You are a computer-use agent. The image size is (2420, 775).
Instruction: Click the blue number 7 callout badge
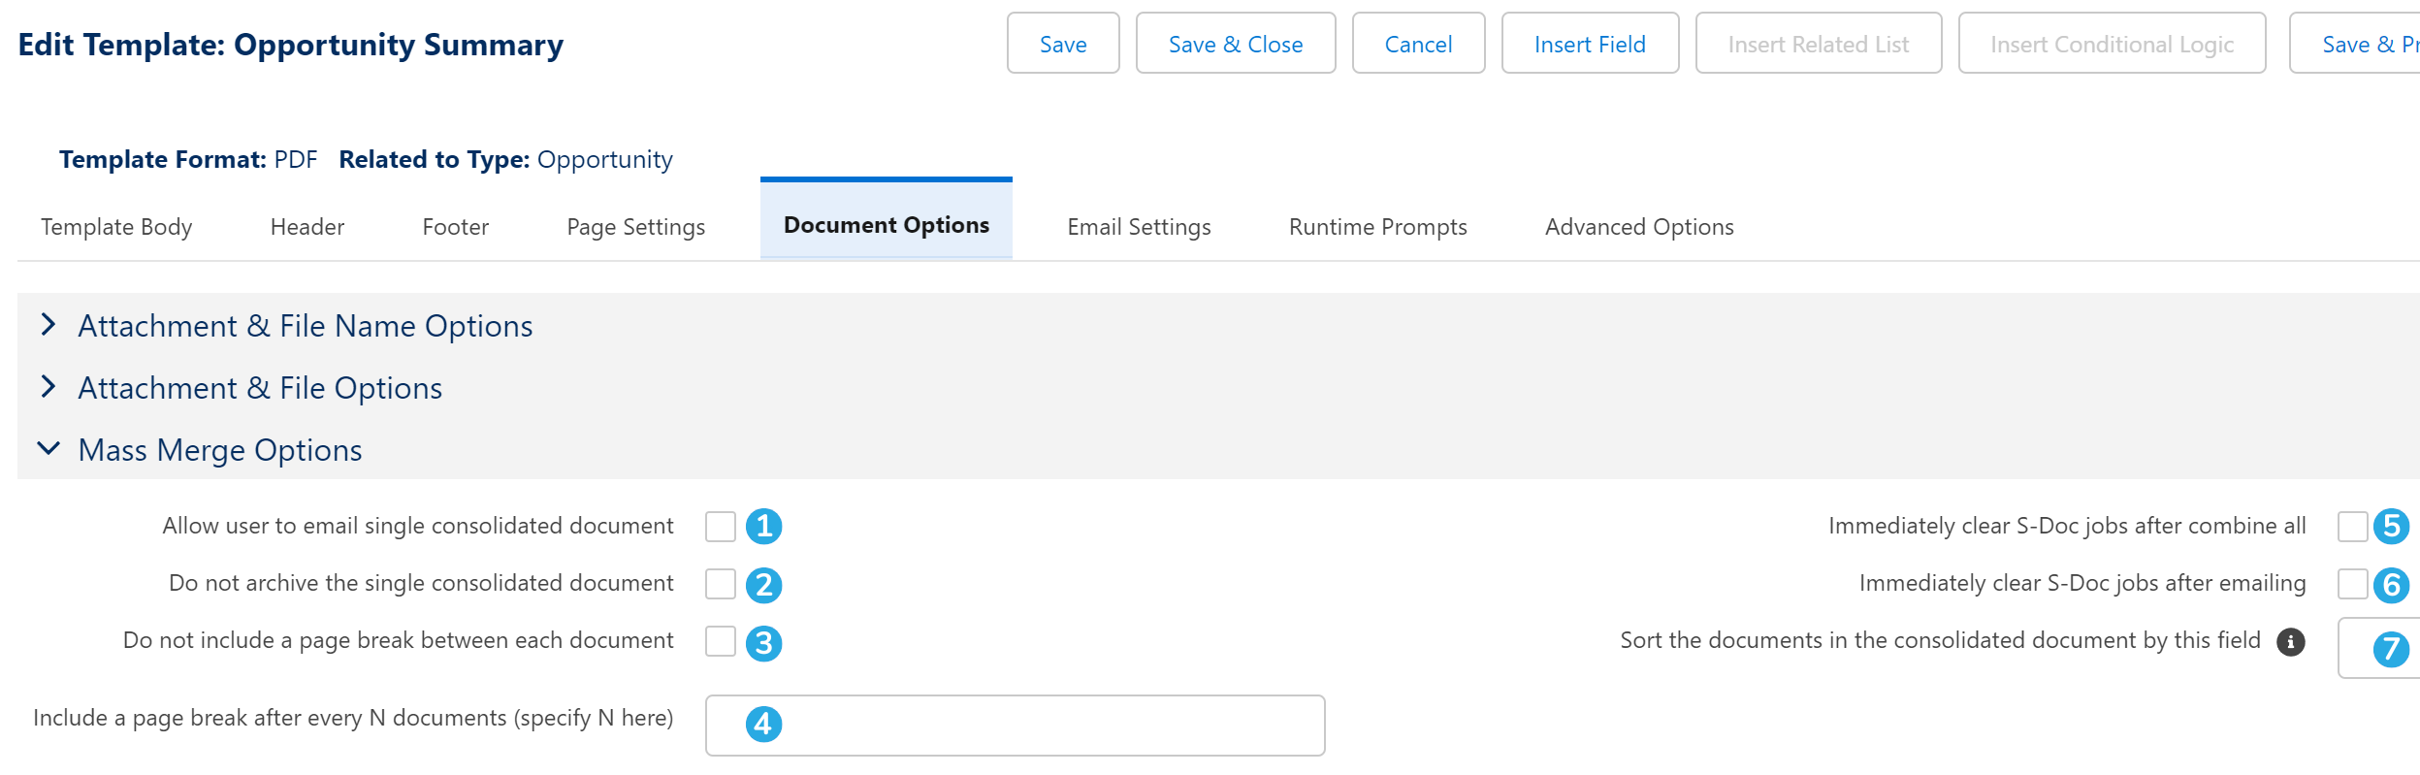click(2392, 649)
